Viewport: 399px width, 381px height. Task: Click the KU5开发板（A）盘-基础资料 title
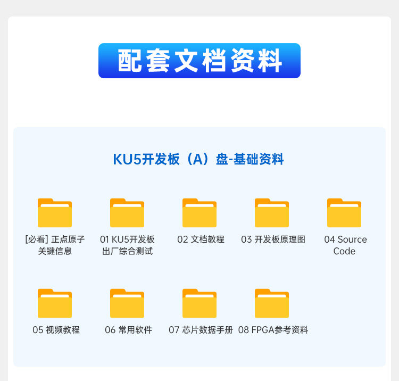pos(198,159)
